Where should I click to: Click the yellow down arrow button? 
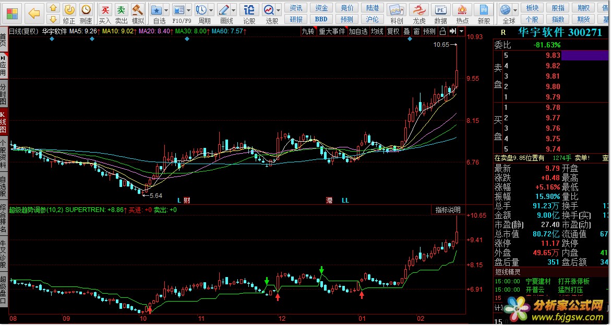point(53,19)
